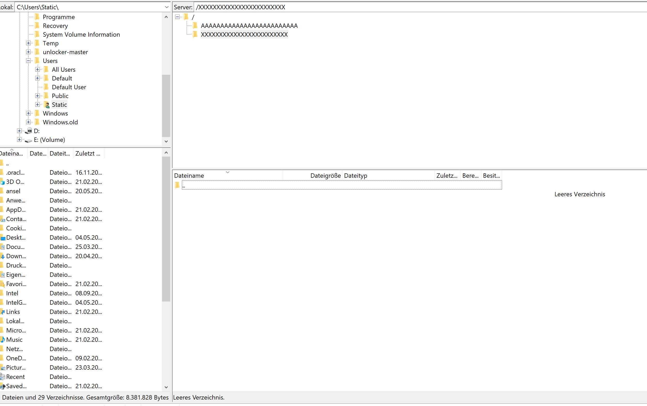Click the D: drive icon
The height and width of the screenshot is (406, 647).
tap(28, 131)
